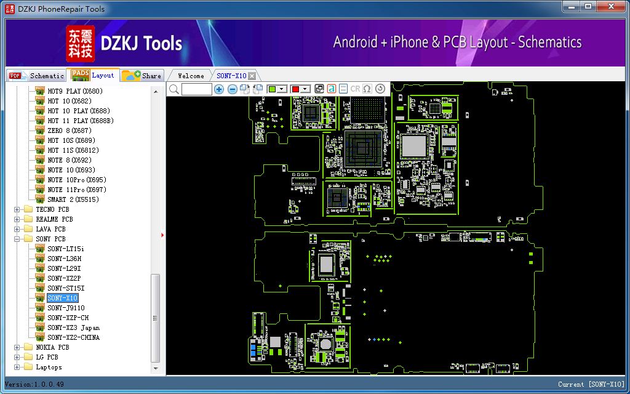Maximize the DZKJ PhoneRepair Tools window
630x394 pixels.
click(x=588, y=6)
